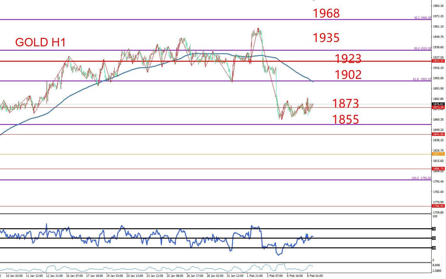Select the large red 1968 annotation
Image resolution: width=446 pixels, height=279 pixels.
(326, 13)
